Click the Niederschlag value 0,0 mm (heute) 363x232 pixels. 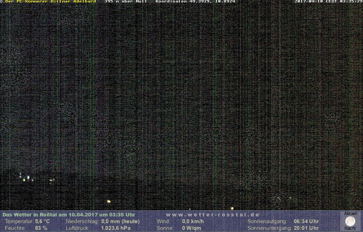click(x=121, y=221)
